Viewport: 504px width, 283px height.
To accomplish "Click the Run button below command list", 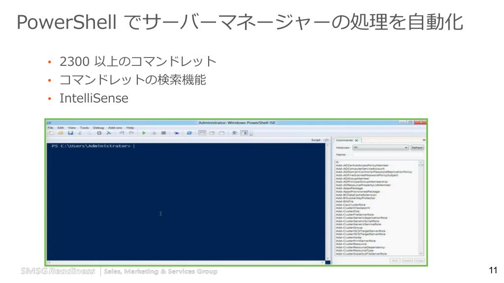I will [x=395, y=260].
